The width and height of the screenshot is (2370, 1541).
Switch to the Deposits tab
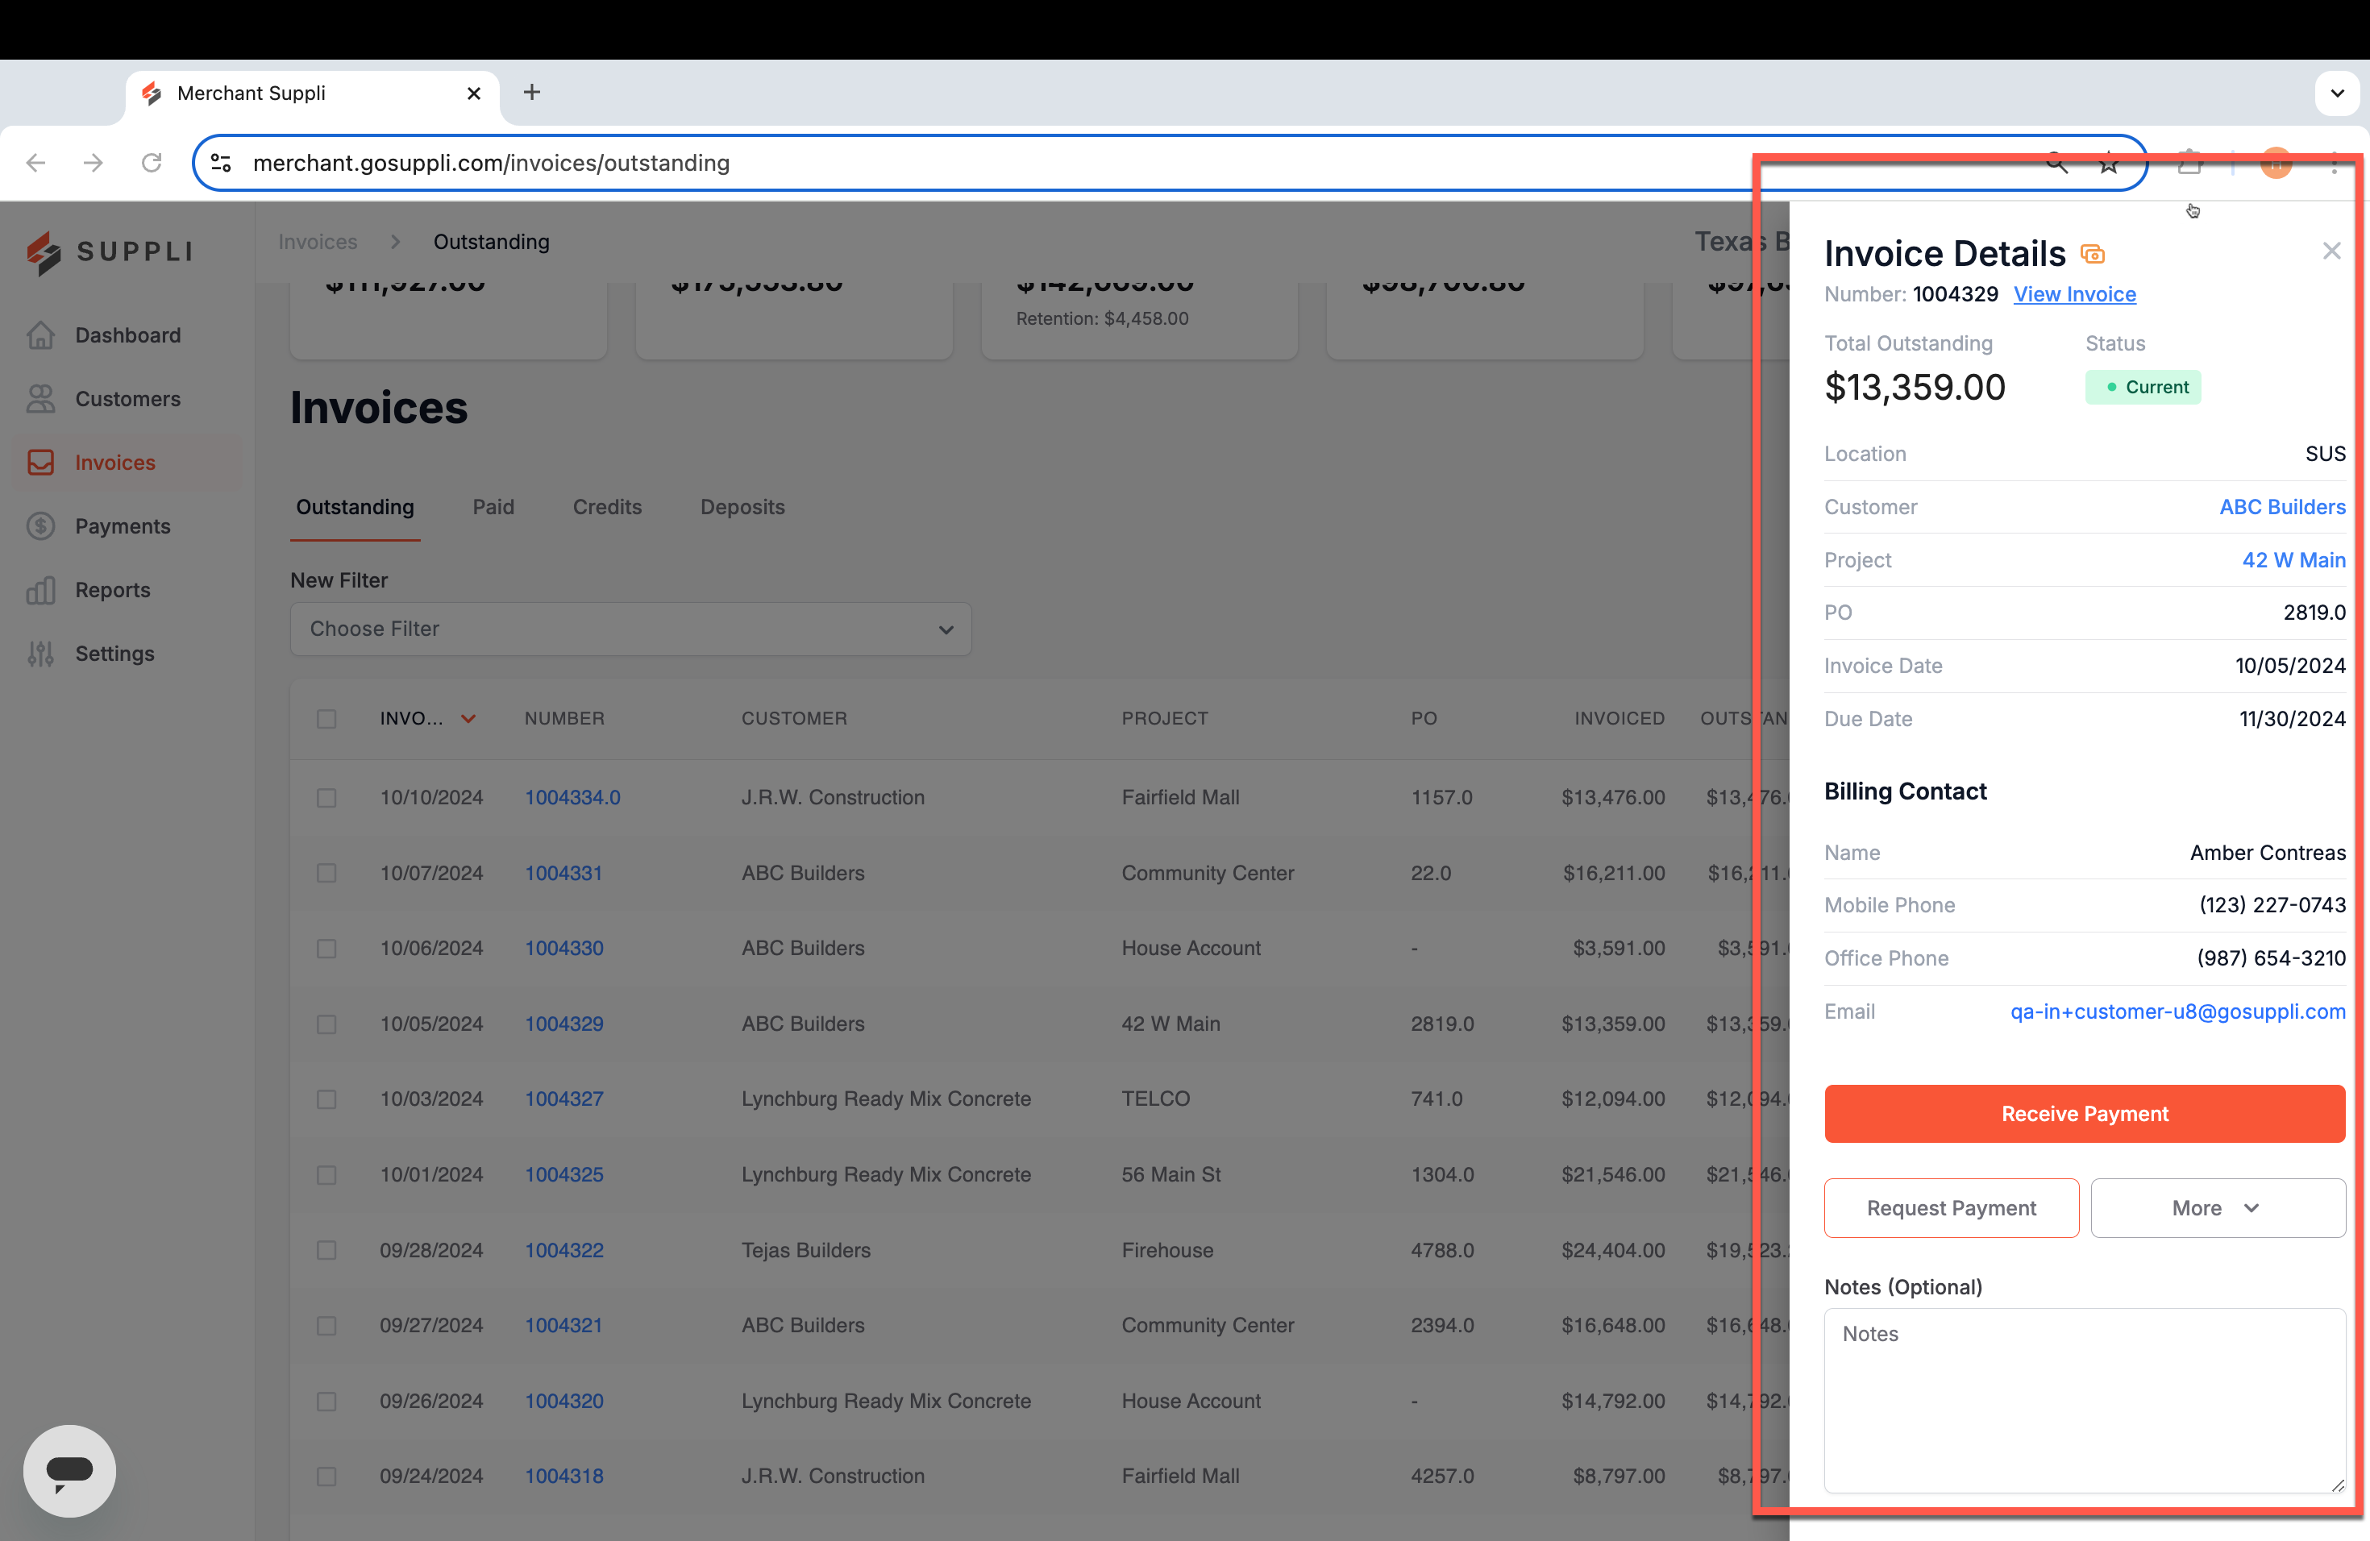coord(742,507)
